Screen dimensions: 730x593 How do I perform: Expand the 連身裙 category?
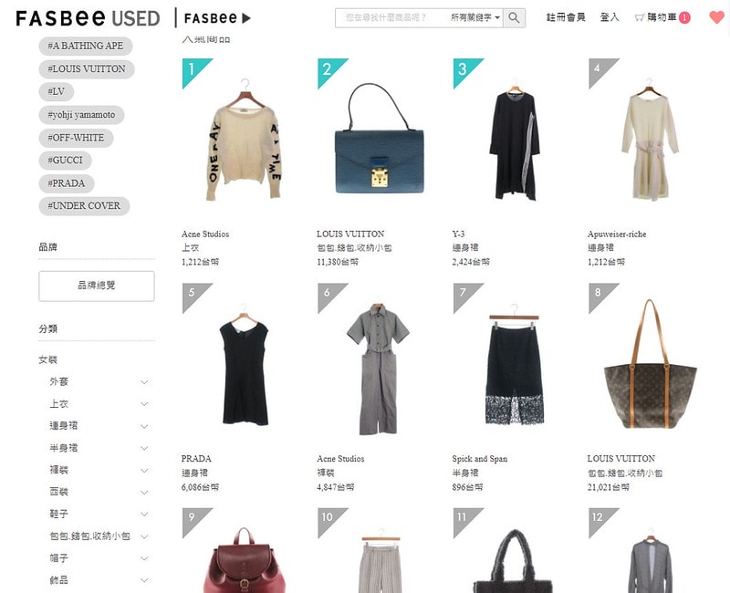point(99,425)
